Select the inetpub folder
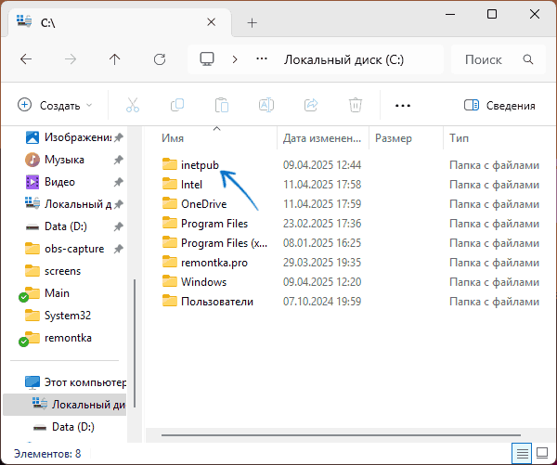 [x=200, y=165]
